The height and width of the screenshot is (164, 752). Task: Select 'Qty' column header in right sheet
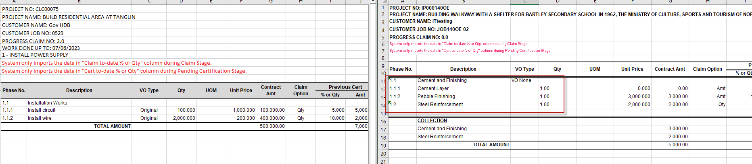(557, 69)
